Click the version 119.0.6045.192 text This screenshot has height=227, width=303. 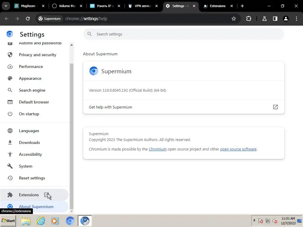(127, 90)
